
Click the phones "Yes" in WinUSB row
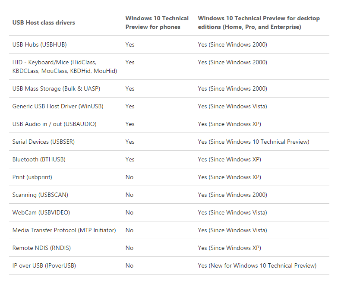tap(130, 106)
